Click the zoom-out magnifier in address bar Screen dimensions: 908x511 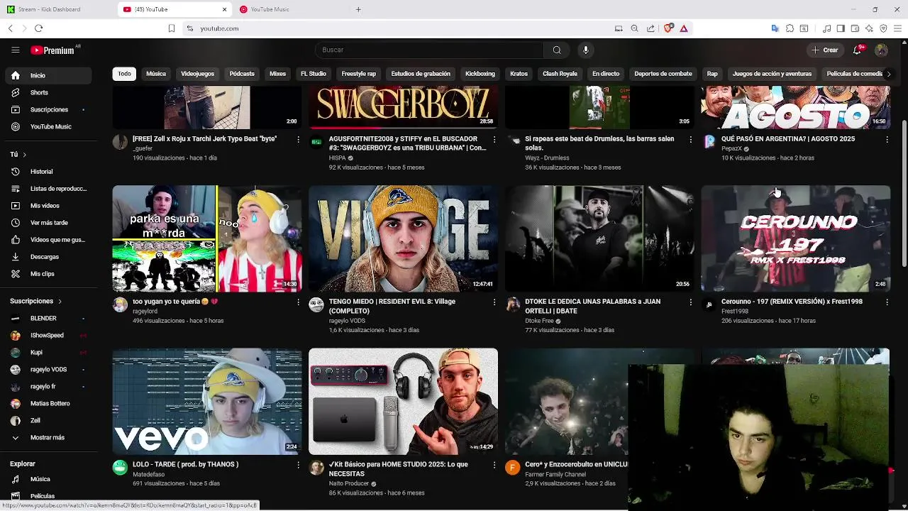(x=634, y=28)
